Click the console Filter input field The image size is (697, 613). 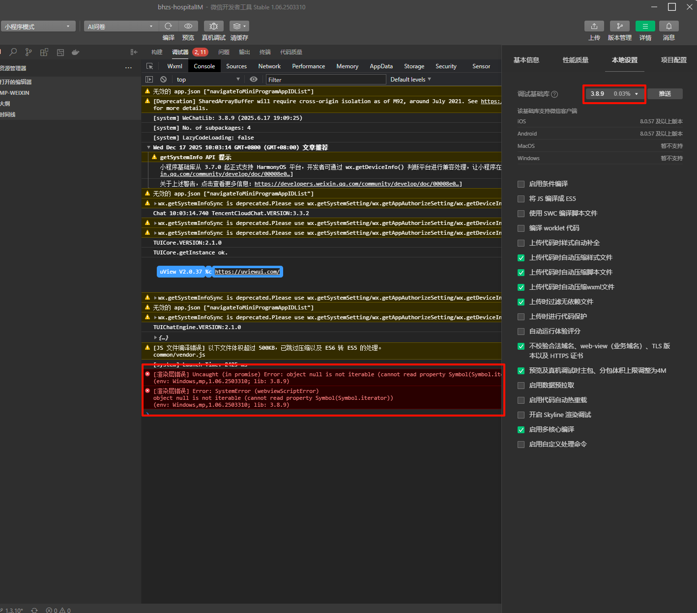coord(325,80)
